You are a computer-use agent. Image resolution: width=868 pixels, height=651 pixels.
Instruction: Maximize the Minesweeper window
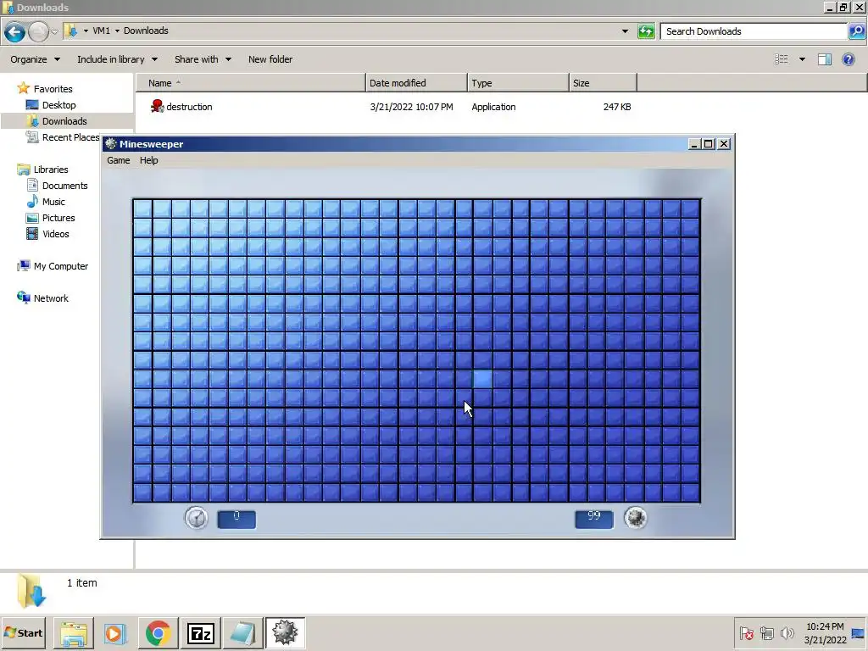click(x=709, y=144)
